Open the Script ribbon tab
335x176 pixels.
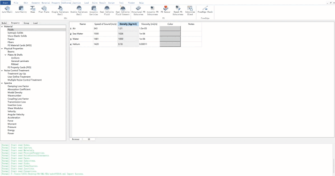[x=111, y=3]
